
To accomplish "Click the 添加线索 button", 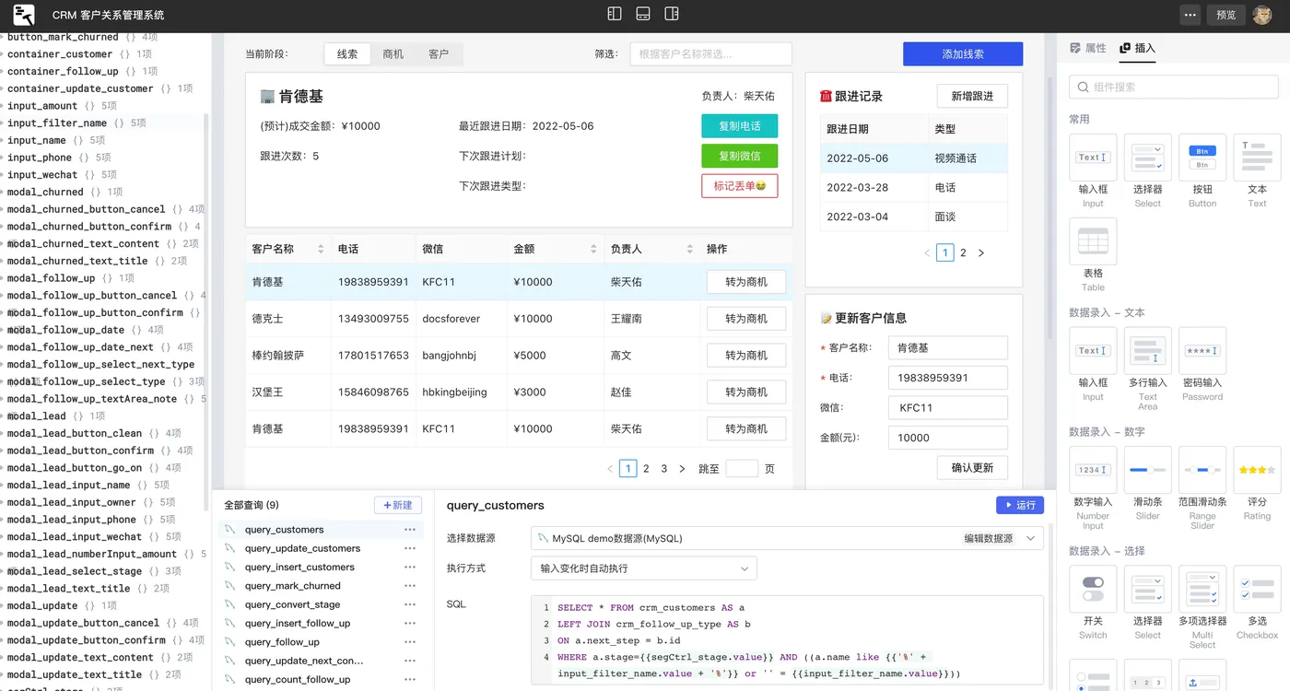I will (963, 54).
